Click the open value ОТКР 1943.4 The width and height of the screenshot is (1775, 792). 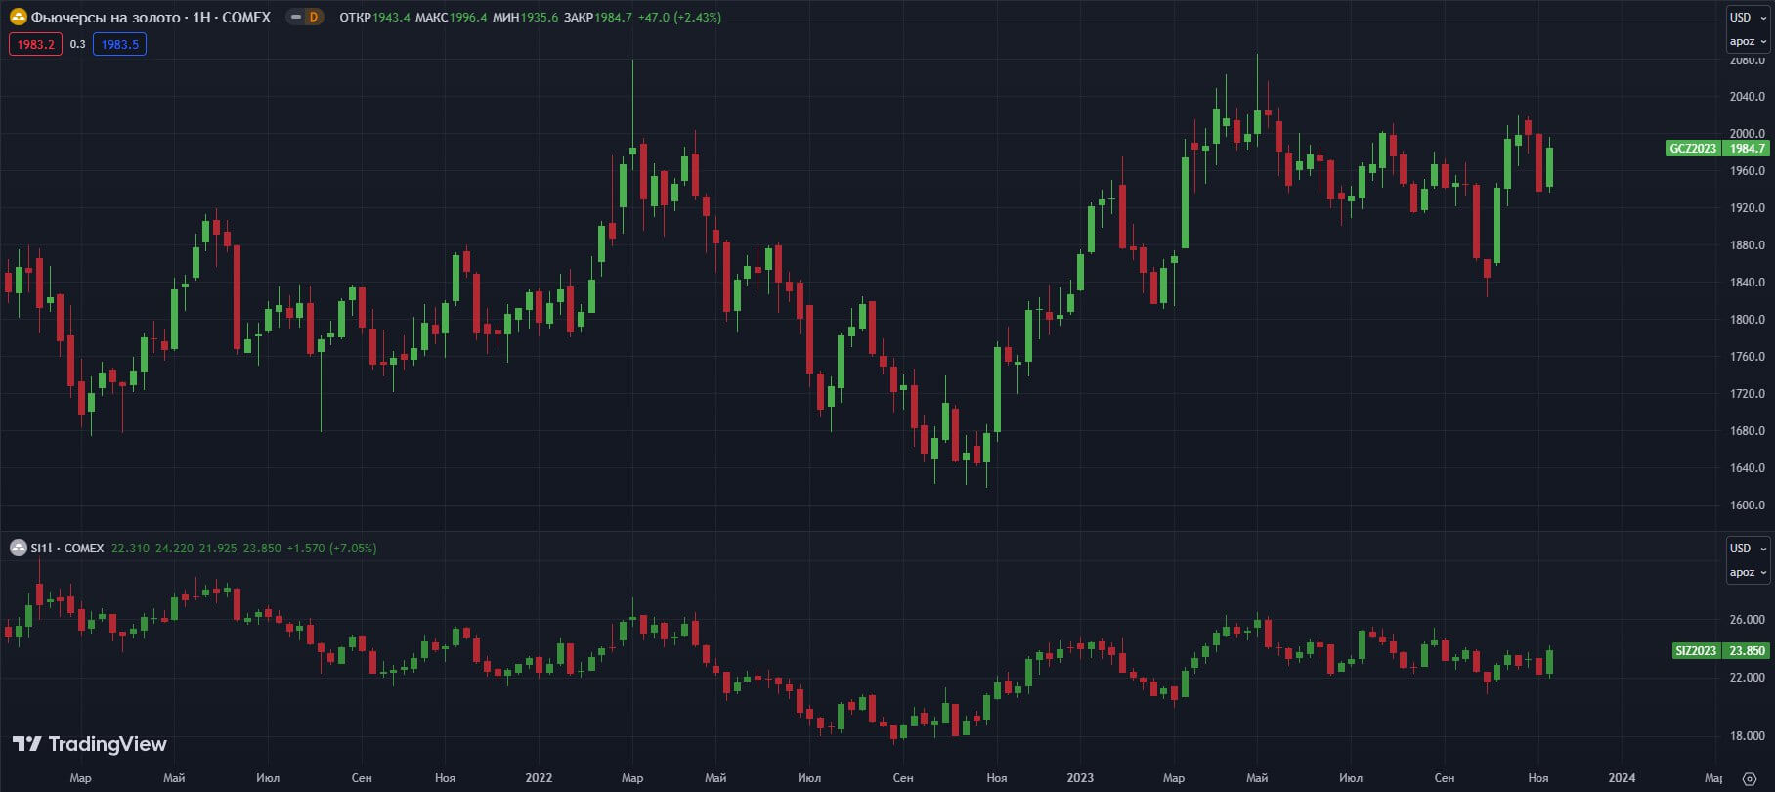pyautogui.click(x=374, y=17)
